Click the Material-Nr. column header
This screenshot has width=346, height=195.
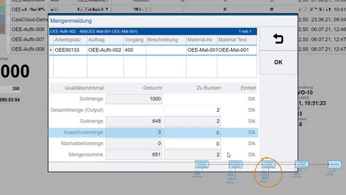tap(201, 40)
